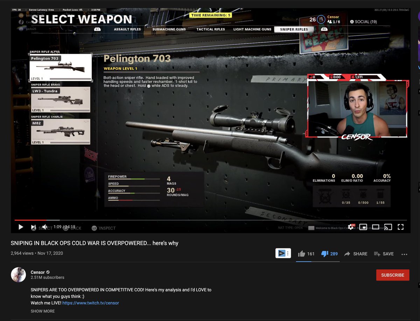Click the video title text
This screenshot has width=420, height=321.
[94, 243]
